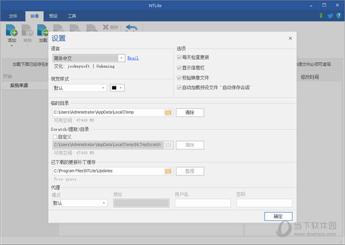
Task: Click greyed 清除 button for Scratch directory
Action: click(x=190, y=145)
